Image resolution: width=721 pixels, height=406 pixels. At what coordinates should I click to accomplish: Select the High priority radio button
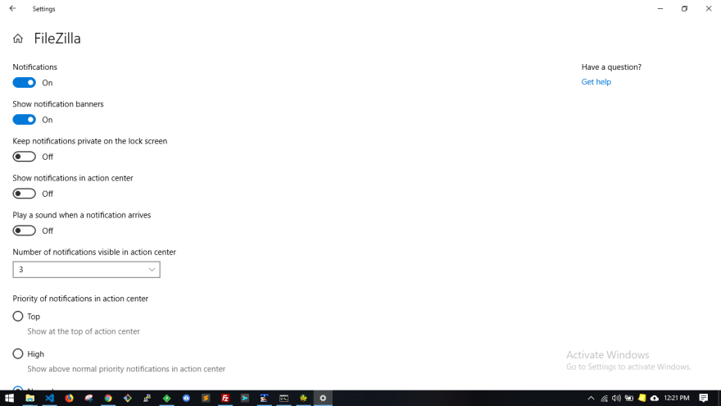[18, 354]
